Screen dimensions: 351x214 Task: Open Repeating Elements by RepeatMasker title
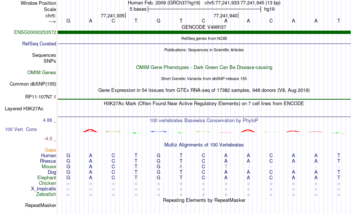point(204,200)
